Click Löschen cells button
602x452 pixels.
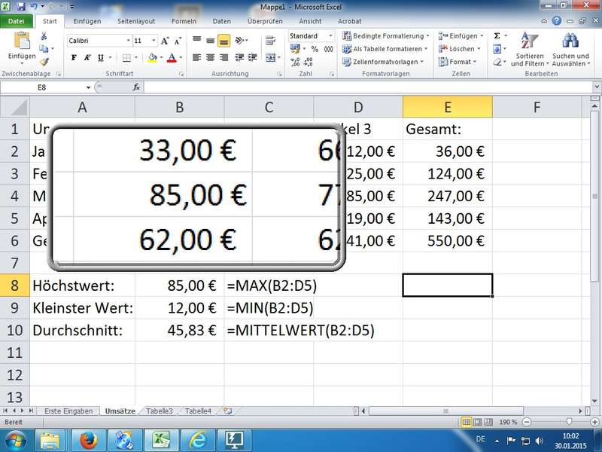[x=459, y=49]
